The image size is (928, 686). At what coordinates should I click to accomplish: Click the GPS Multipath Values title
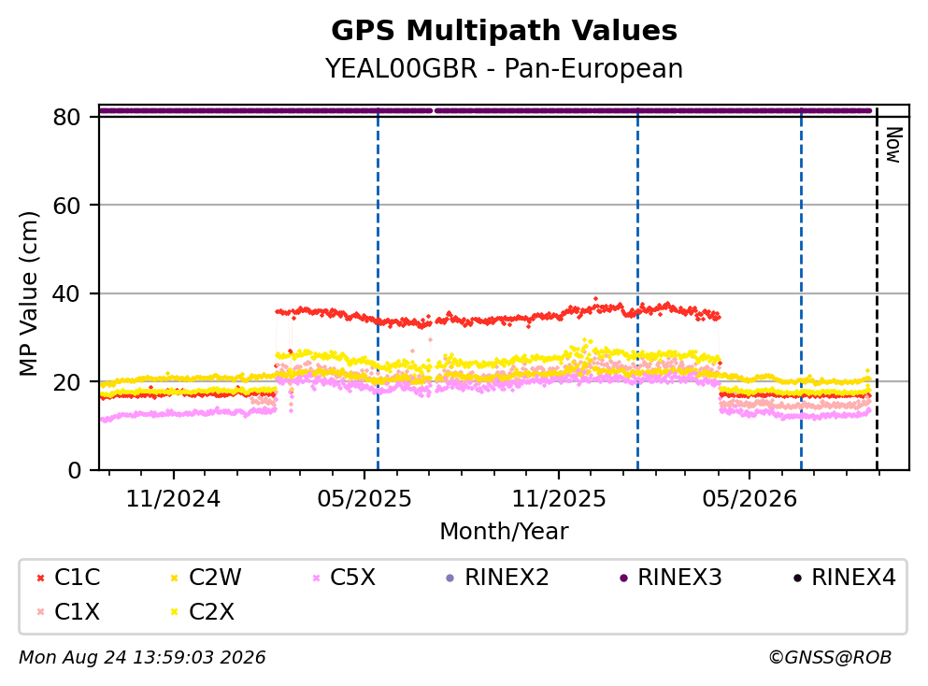505,31
